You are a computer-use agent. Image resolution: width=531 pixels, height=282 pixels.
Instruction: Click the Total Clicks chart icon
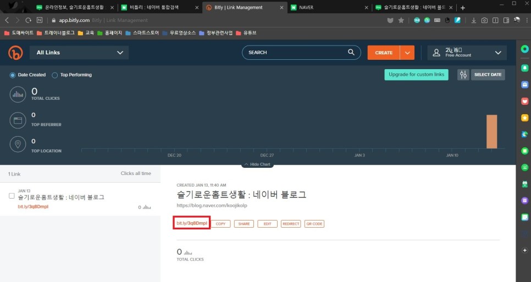click(x=18, y=94)
